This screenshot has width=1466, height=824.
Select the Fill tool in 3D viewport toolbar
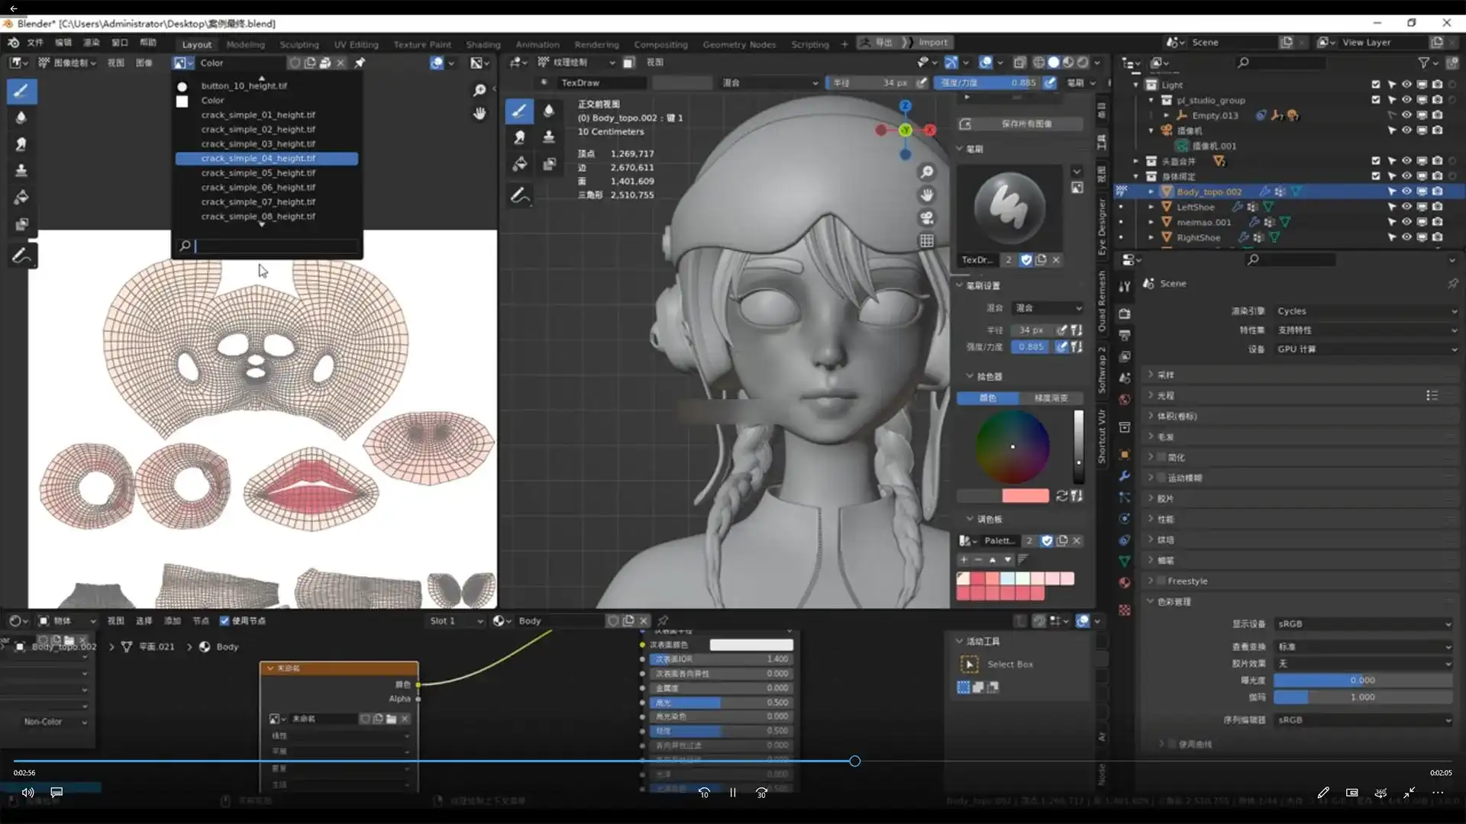click(x=520, y=163)
